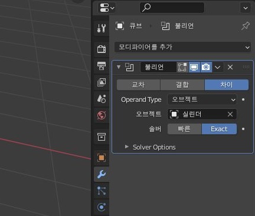Open the Modifier properties wrench tab
The height and width of the screenshot is (216, 255).
tap(102, 174)
